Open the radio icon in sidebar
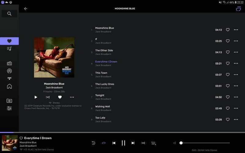The height and width of the screenshot is (153, 245). 9,63
